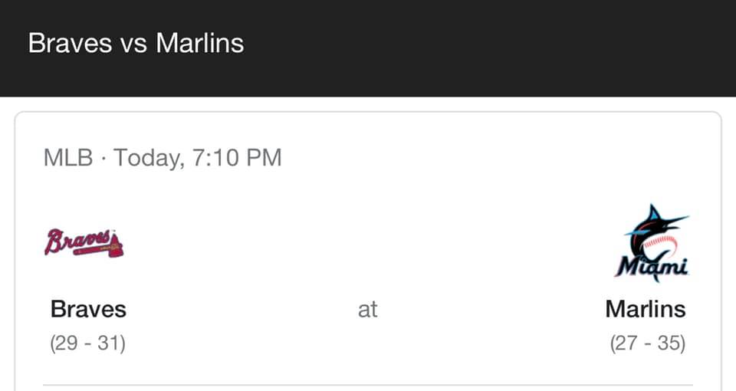Select the Marlins record (27 - 35)
736x391 pixels.
coord(648,343)
